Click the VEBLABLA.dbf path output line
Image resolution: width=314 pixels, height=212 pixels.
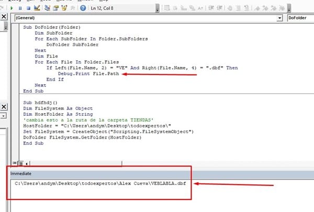pyautogui.click(x=100, y=183)
